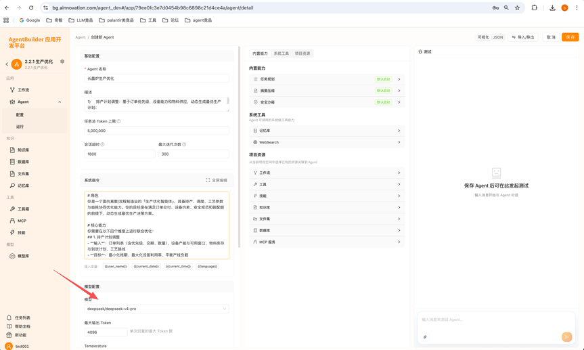The height and width of the screenshot is (350, 584).
Task: Click the Agent breadcrumb link
Action: [x=81, y=37]
